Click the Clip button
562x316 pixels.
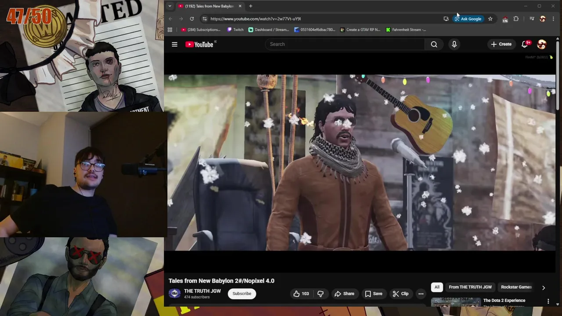click(x=400, y=294)
